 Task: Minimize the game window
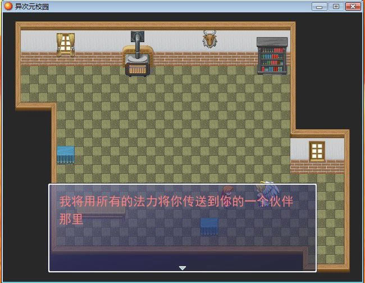(x=320, y=6)
